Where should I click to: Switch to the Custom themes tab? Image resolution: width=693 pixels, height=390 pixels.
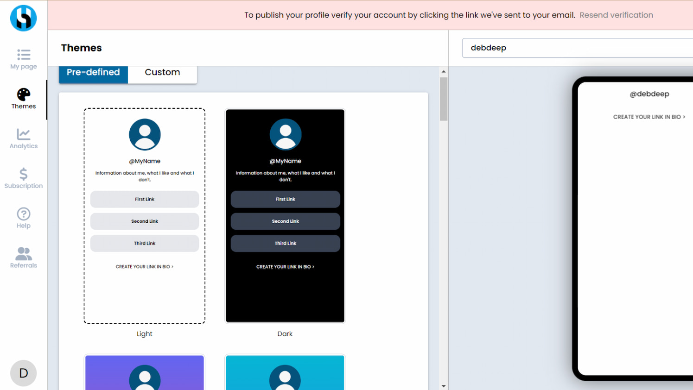(x=162, y=73)
